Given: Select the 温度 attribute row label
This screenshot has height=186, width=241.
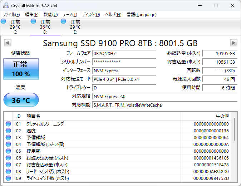Looking at the screenshot, I should pyautogui.click(x=31, y=131).
